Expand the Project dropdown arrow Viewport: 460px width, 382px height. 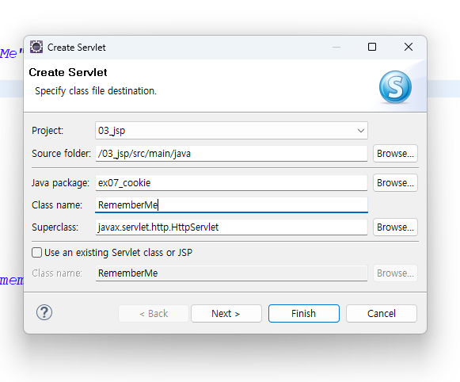coord(361,131)
